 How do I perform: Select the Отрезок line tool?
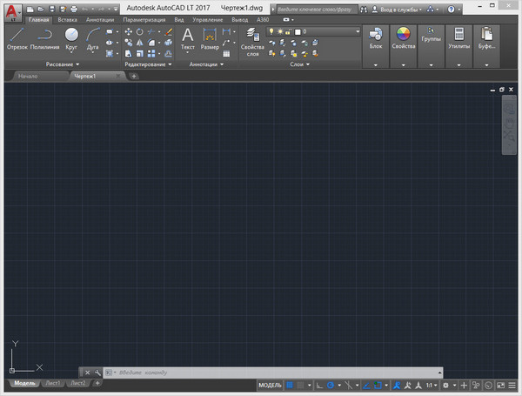(x=17, y=38)
